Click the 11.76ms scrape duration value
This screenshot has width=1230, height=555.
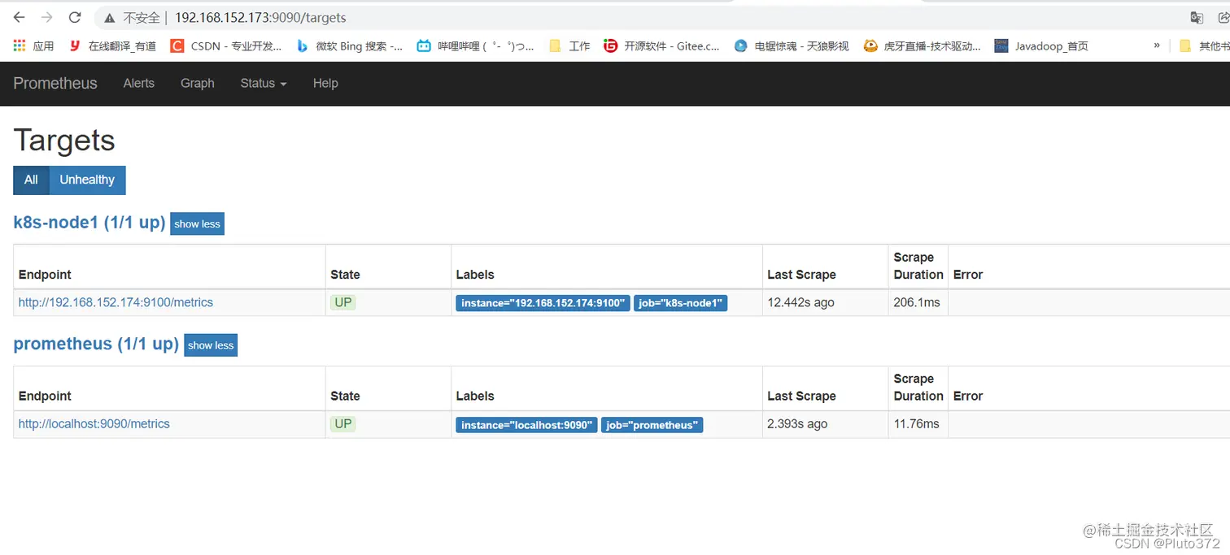tap(916, 423)
